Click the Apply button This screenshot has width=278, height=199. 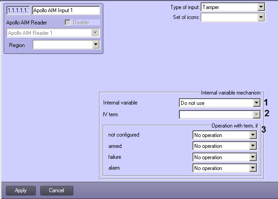point(21,190)
